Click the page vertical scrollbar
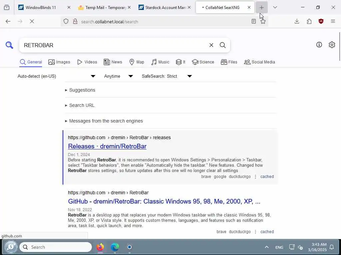This screenshot has height=255, width=341. click(339, 46)
